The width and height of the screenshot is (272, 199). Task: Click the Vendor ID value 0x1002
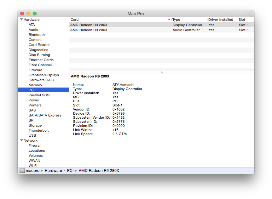tap(119, 109)
